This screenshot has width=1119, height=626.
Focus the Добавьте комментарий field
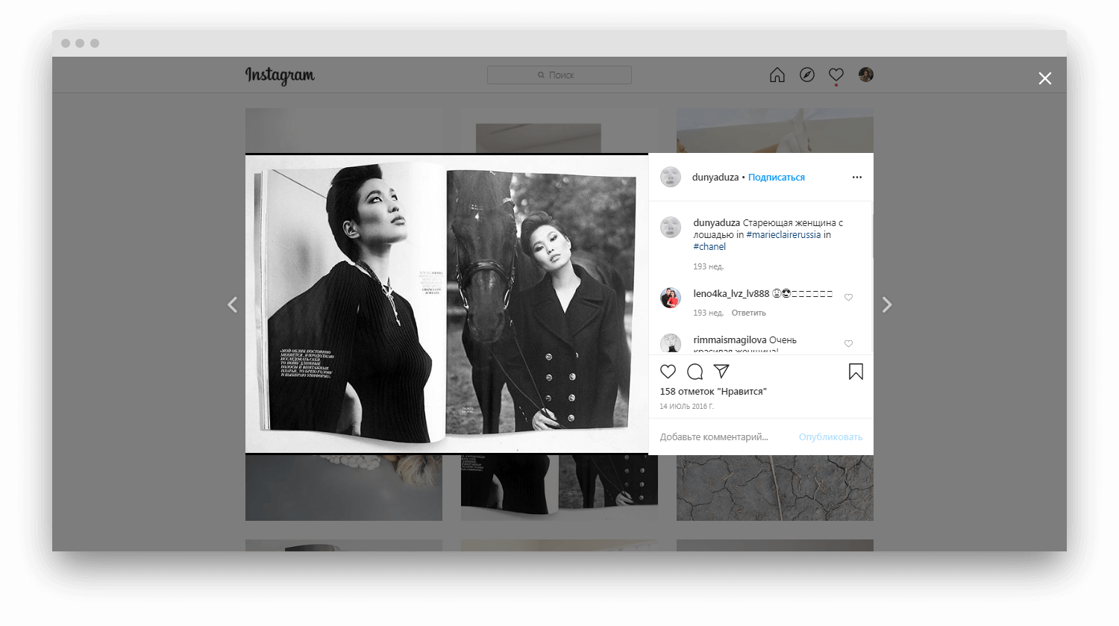pos(714,437)
